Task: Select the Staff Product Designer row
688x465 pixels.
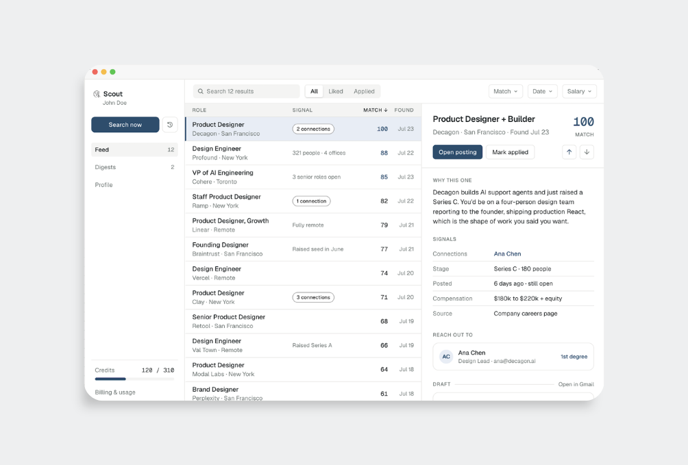Action: 303,201
